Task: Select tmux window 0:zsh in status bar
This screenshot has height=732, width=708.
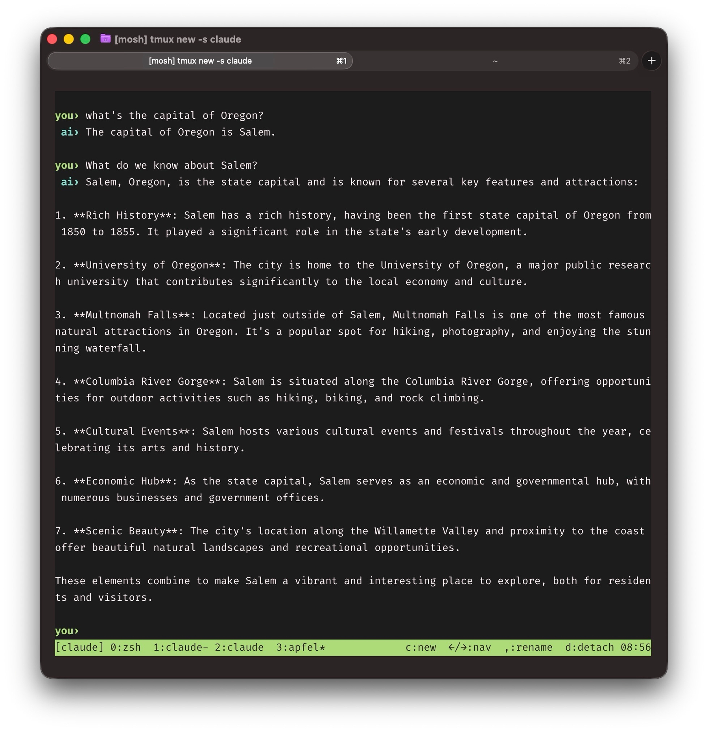Action: pyautogui.click(x=125, y=647)
